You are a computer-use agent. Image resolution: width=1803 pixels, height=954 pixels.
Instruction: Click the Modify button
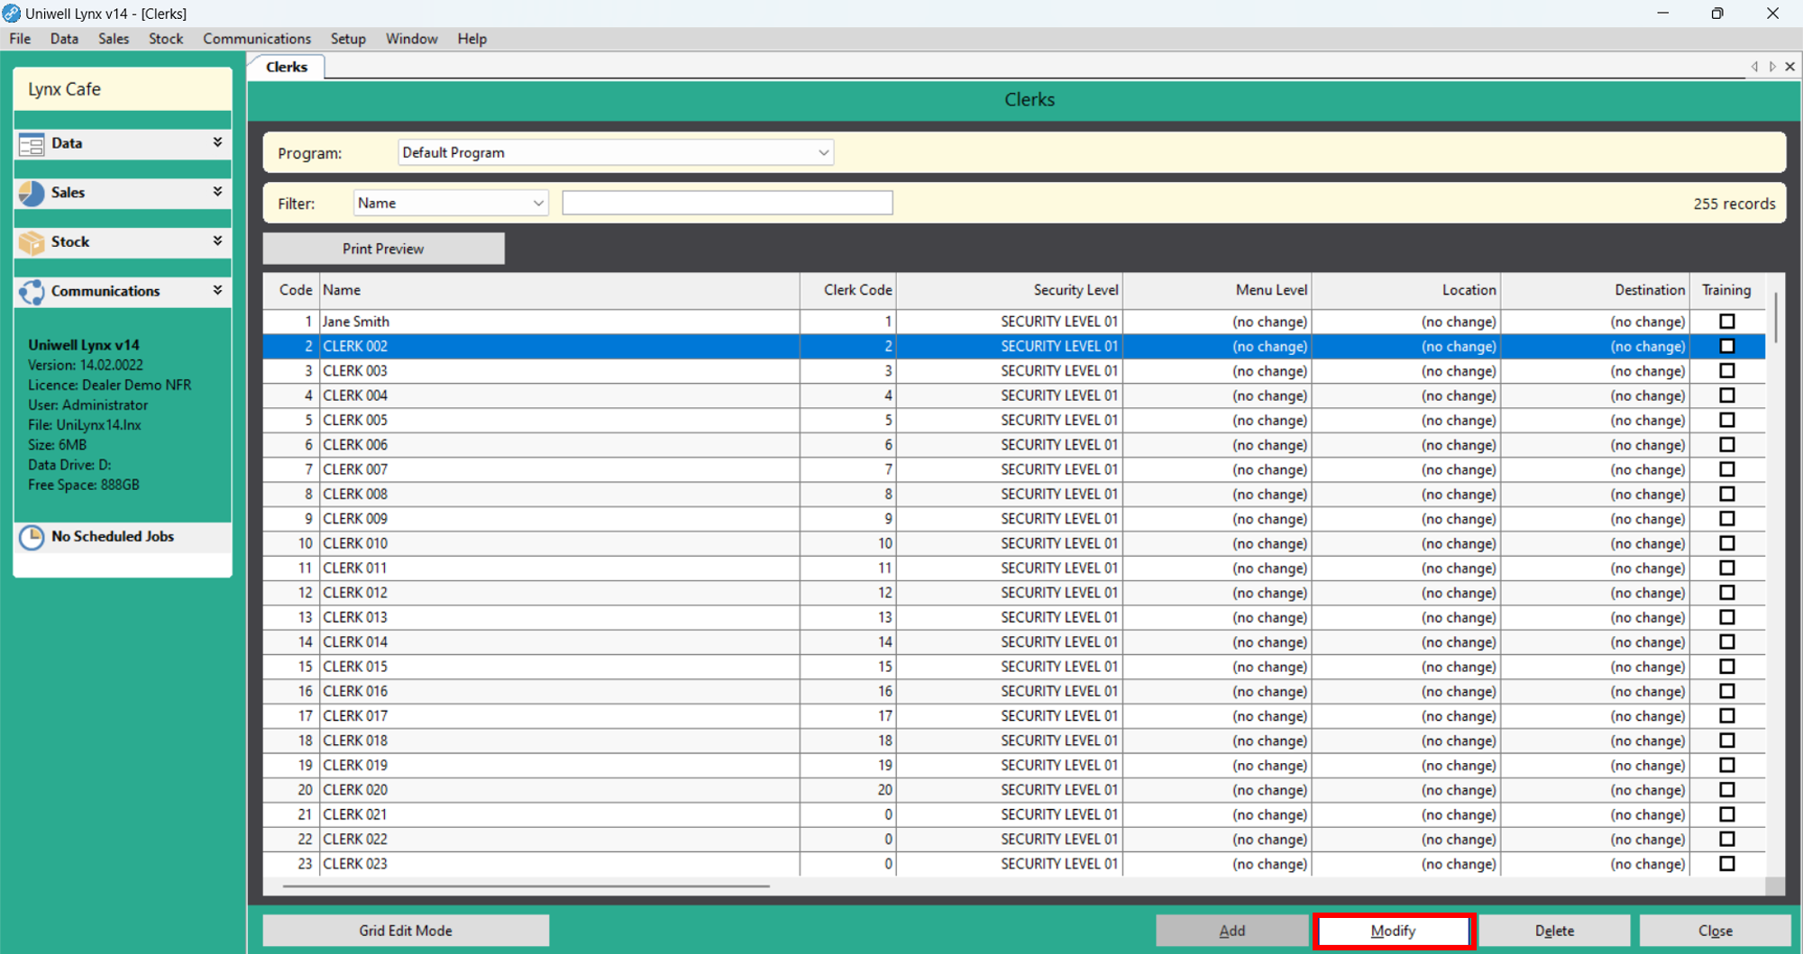[x=1393, y=931]
